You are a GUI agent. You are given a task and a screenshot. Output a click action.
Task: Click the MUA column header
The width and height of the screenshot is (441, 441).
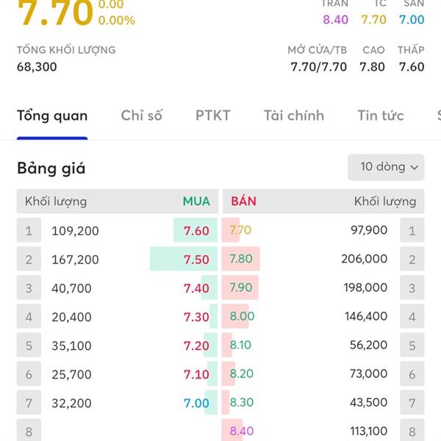(x=196, y=201)
